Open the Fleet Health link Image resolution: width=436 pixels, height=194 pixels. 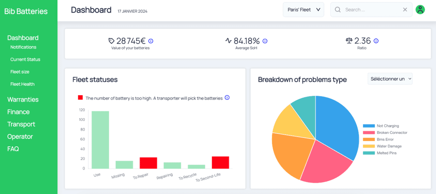pyautogui.click(x=22, y=84)
